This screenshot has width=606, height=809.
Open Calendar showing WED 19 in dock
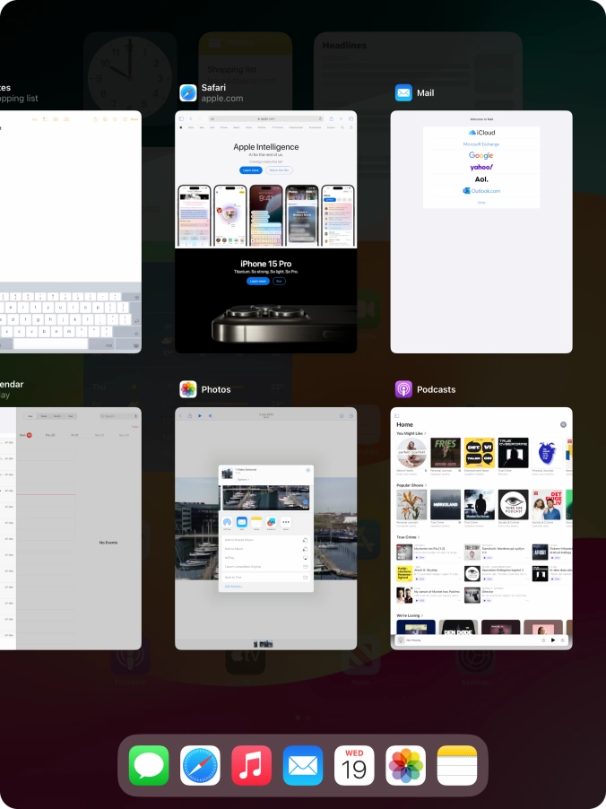pos(354,766)
